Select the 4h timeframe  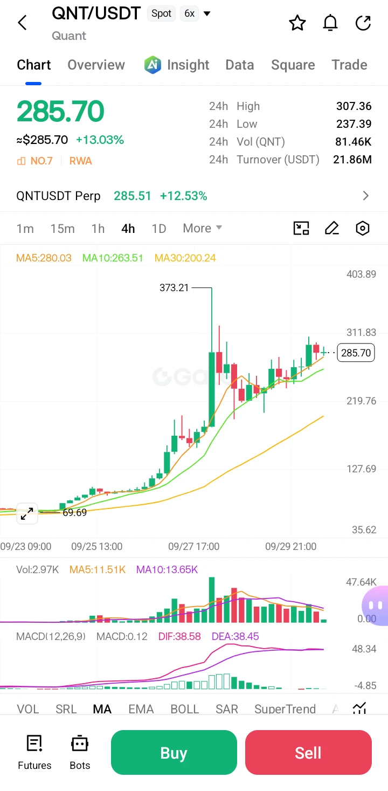tap(128, 229)
